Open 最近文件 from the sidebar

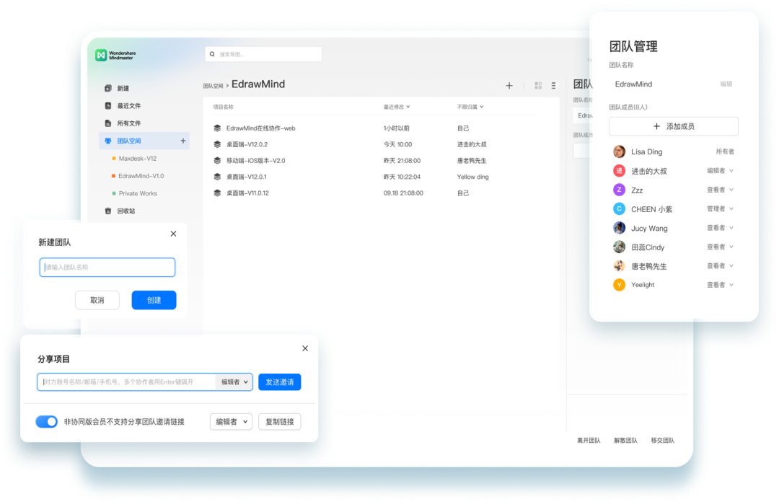pos(128,106)
